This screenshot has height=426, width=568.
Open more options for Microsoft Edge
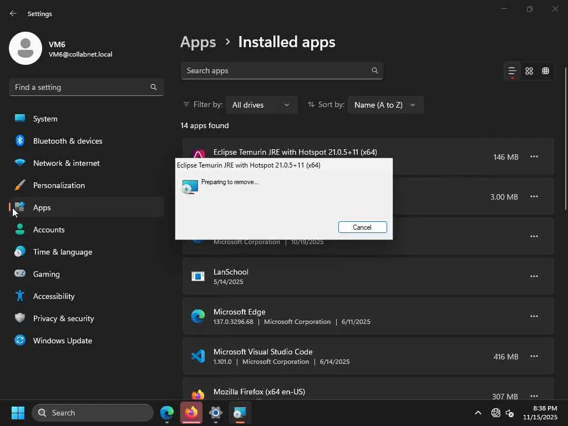click(x=534, y=316)
